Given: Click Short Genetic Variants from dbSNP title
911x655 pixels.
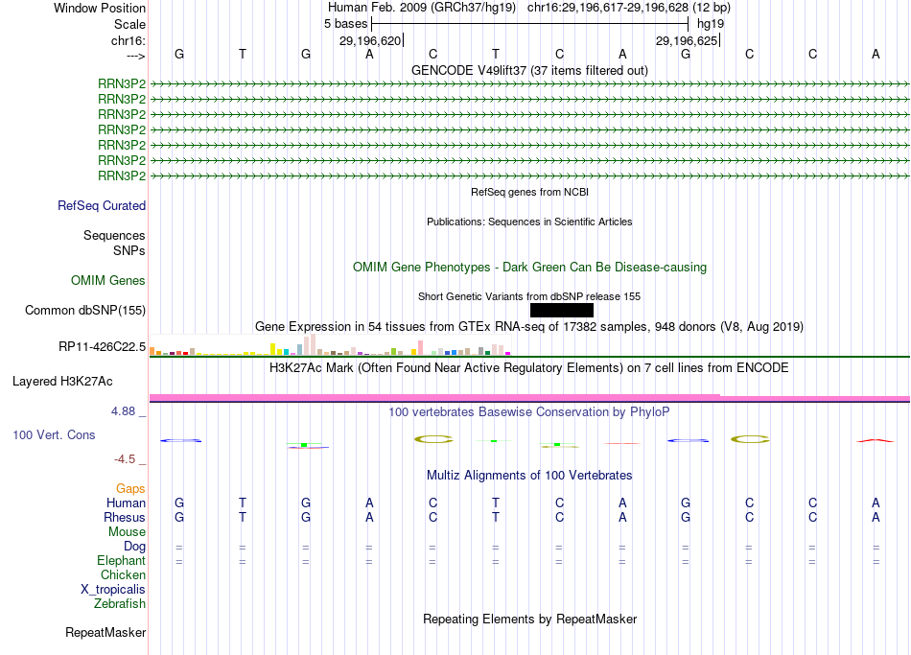Looking at the screenshot, I should pyautogui.click(x=530, y=296).
